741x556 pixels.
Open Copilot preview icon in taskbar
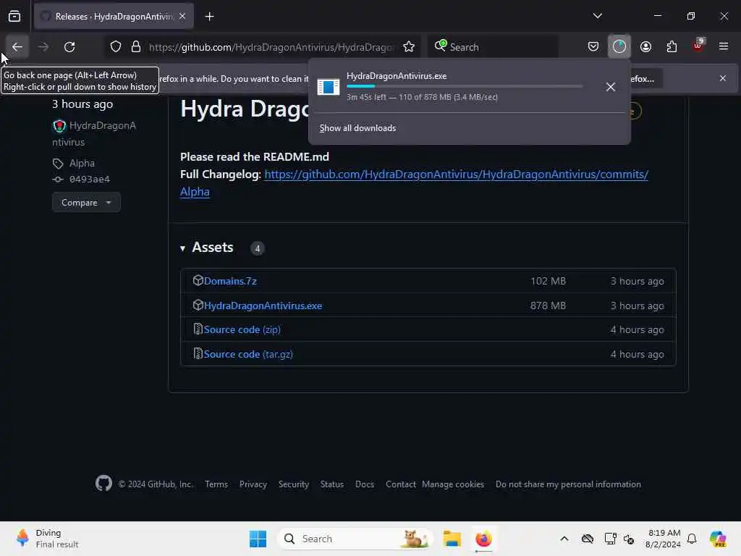pos(718,539)
